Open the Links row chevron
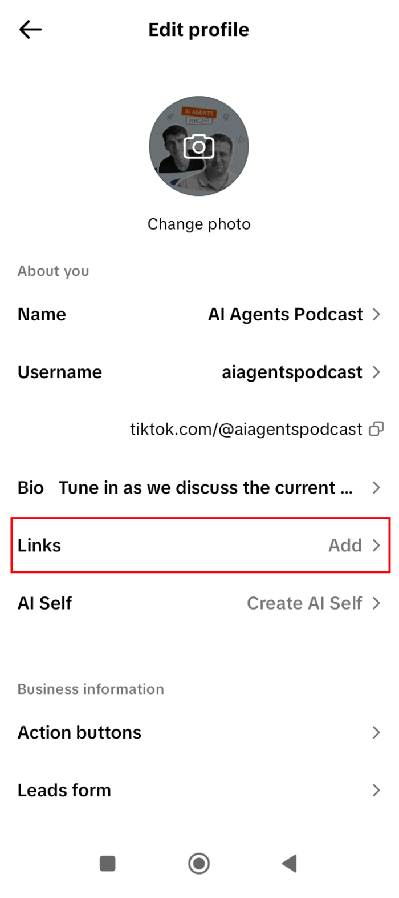 376,546
